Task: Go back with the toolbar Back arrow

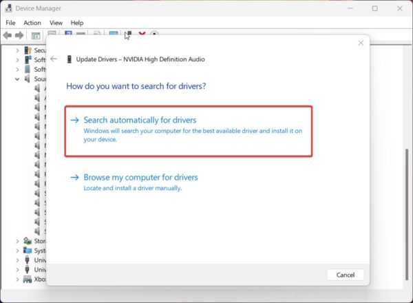Action: [8, 35]
